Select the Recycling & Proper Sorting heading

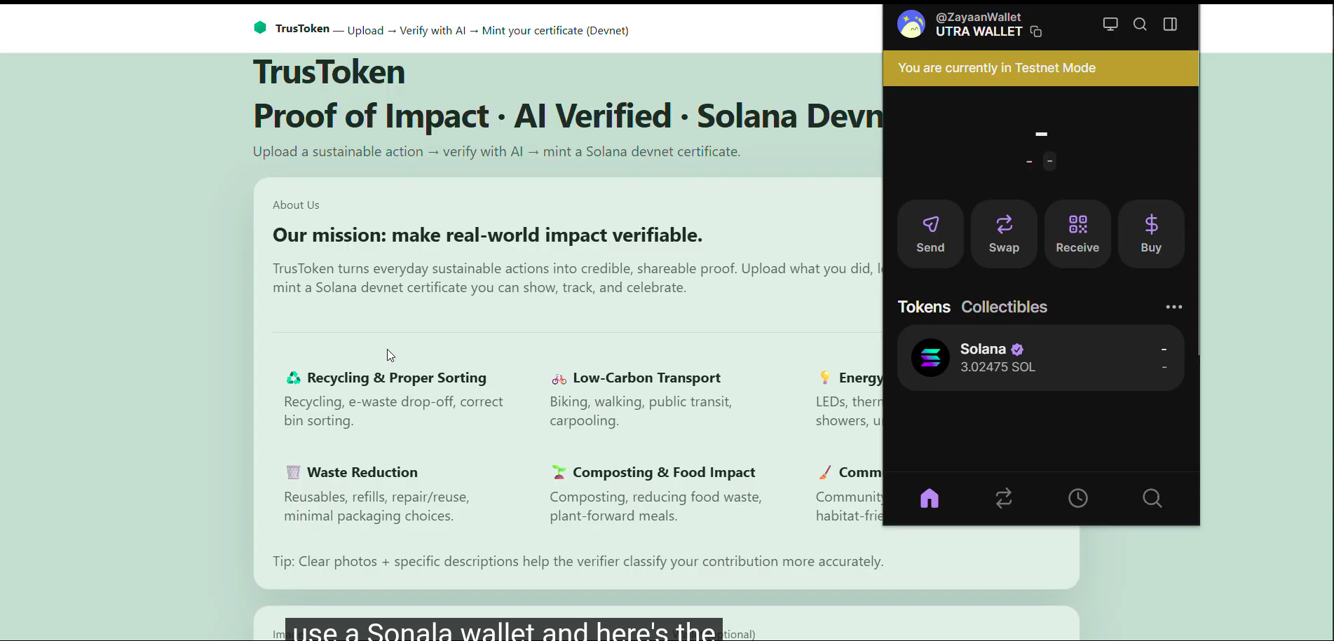tap(397, 378)
